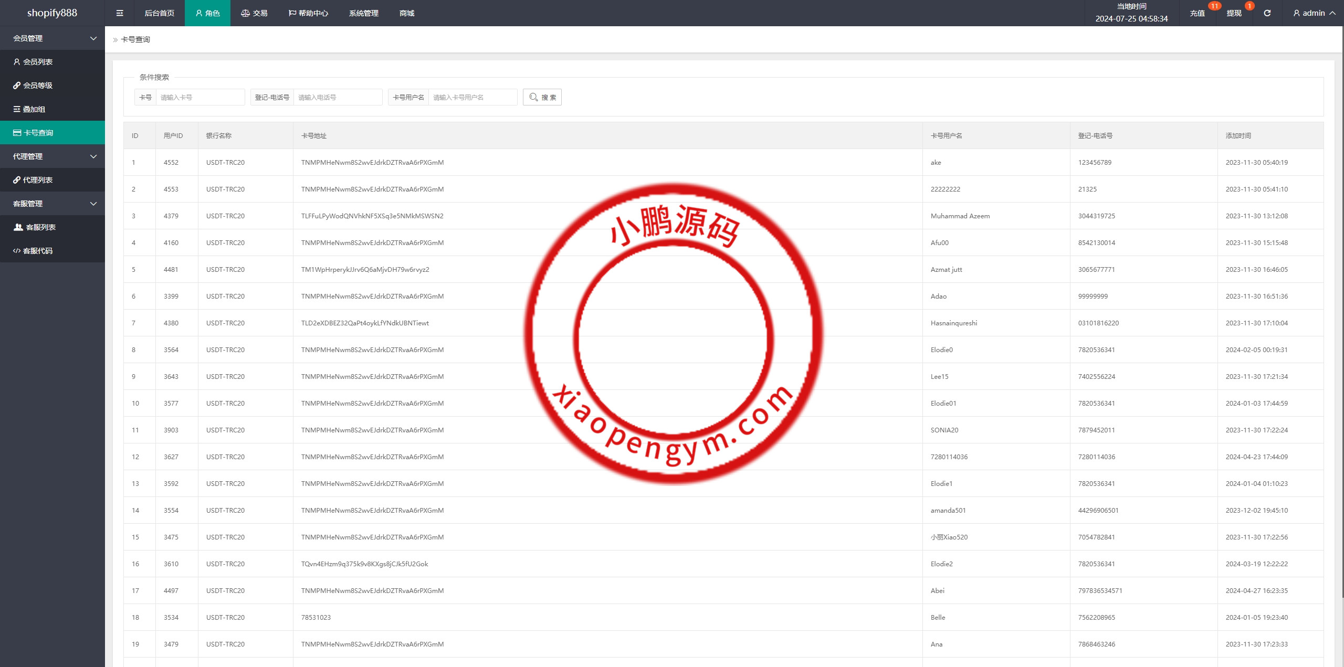
Task: Open 提现 withdrawal notifications
Action: (x=1234, y=13)
